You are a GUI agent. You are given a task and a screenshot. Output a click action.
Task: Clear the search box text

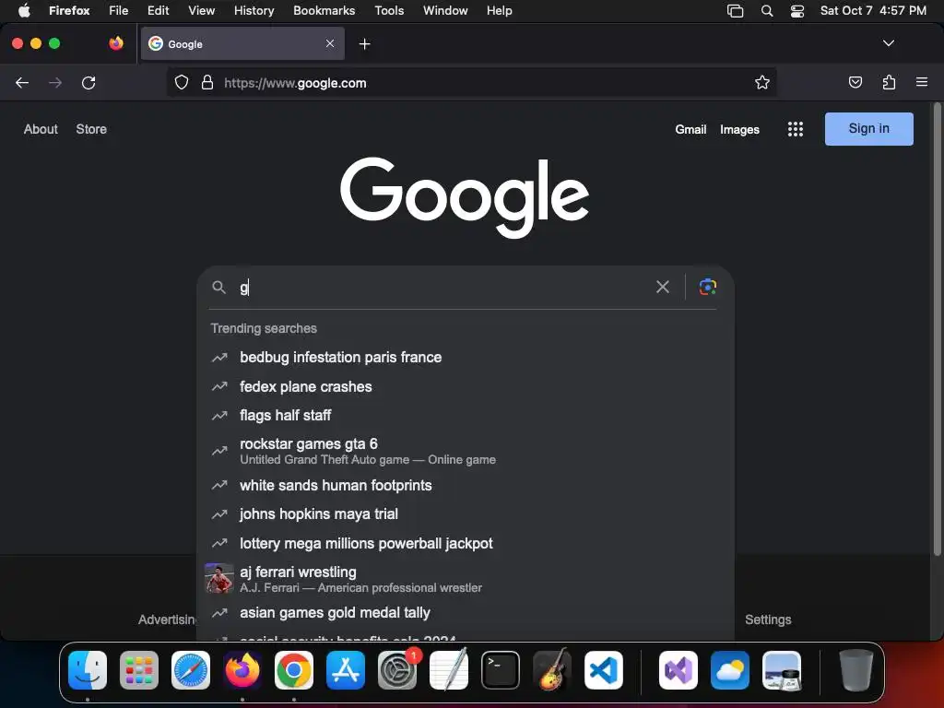pos(662,287)
